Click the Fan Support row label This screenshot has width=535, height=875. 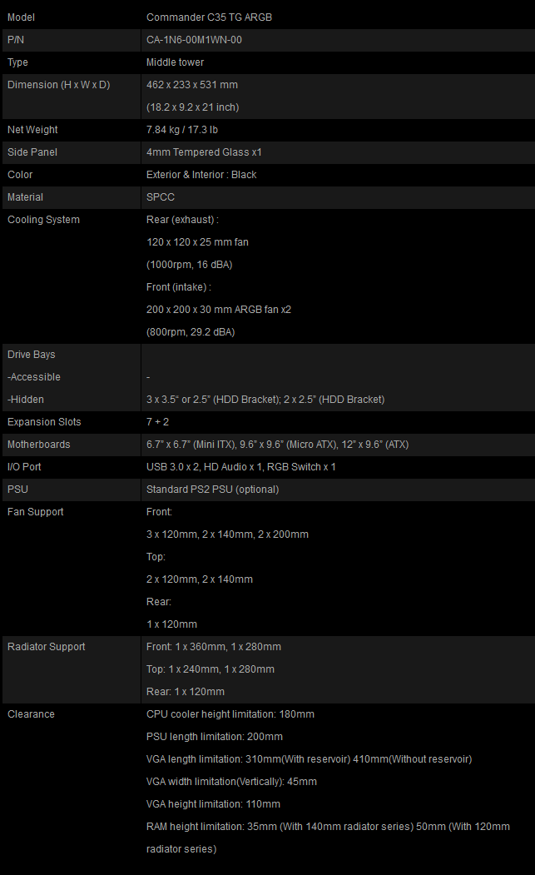[x=35, y=512]
